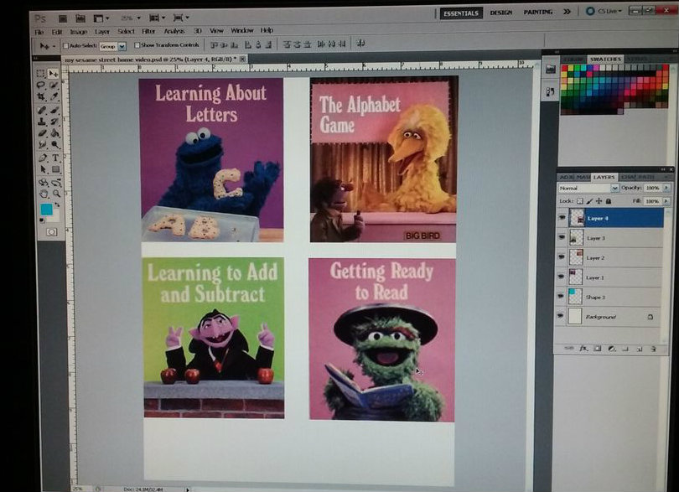Image resolution: width=679 pixels, height=492 pixels.
Task: Click the cyan foreground color swatch
Action: coord(46,210)
